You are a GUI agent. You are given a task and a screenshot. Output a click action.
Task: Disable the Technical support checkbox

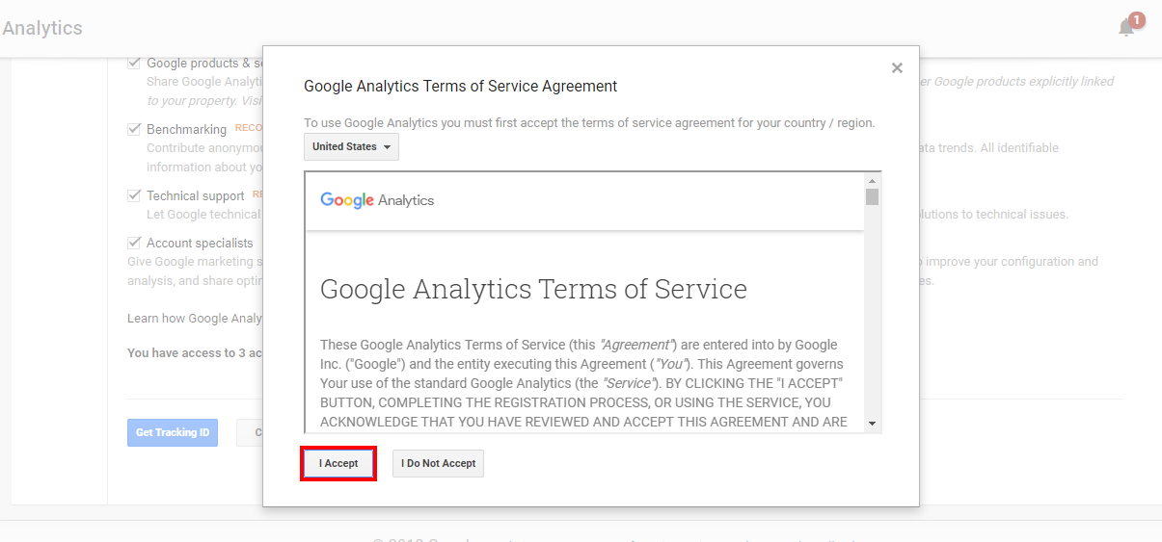[134, 195]
